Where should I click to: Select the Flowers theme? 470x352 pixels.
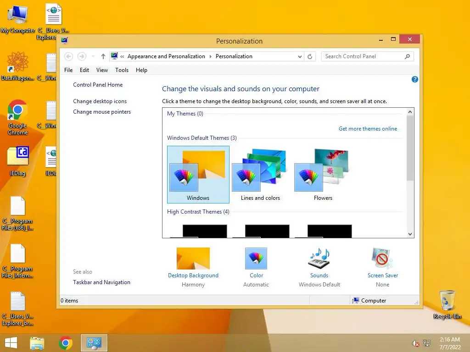[323, 175]
